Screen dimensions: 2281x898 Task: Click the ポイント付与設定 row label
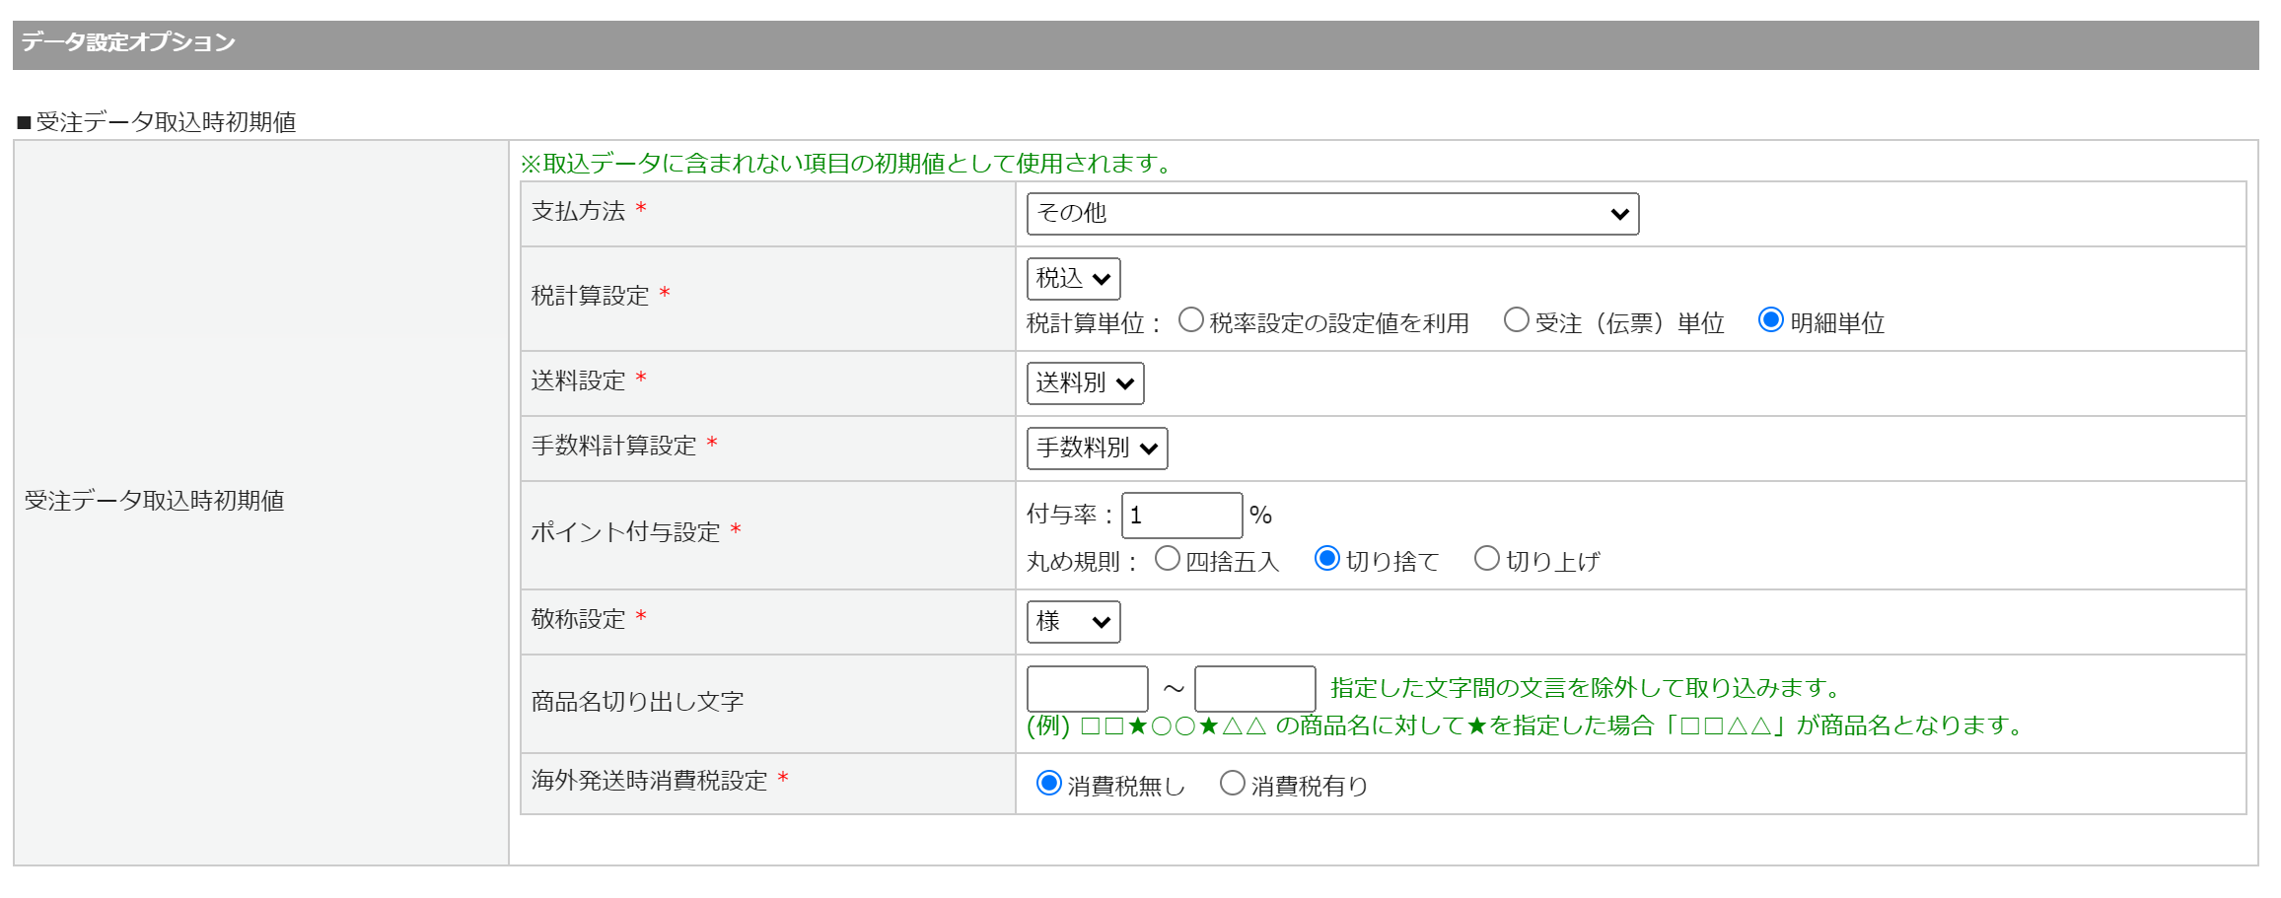coord(625,532)
